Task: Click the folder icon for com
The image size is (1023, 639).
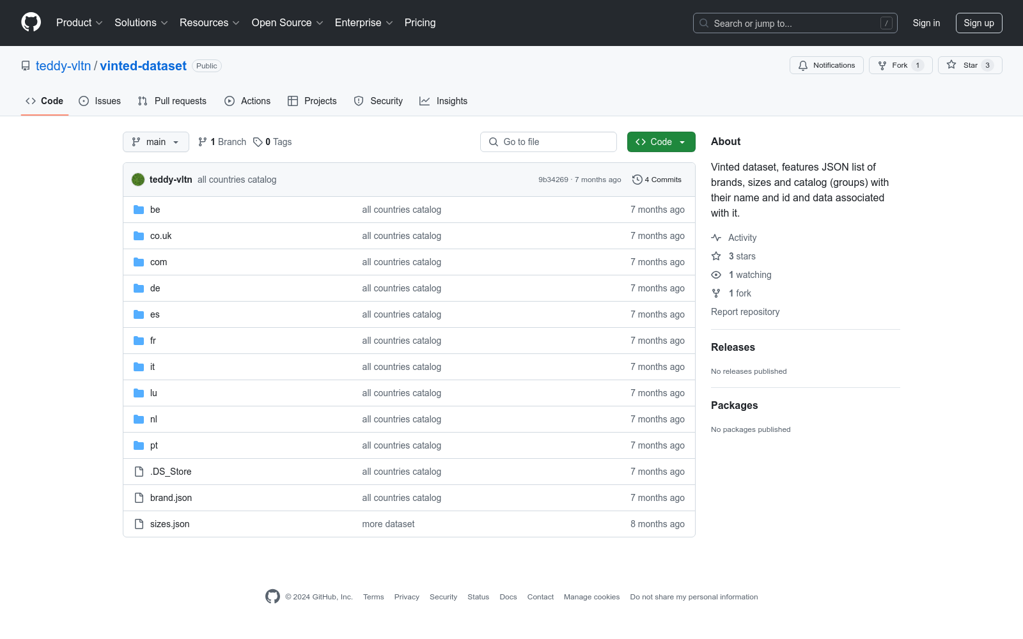Action: [x=139, y=262]
